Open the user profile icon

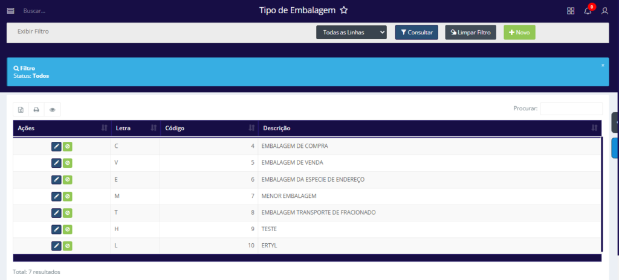pyautogui.click(x=604, y=11)
